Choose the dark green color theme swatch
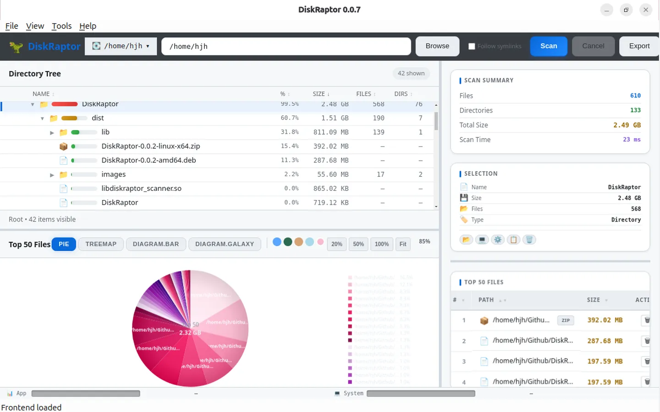Viewport: 660px width, 412px height. [288, 242]
